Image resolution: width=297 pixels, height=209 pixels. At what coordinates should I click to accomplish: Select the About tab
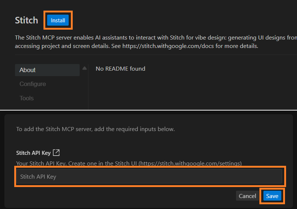coord(47,70)
